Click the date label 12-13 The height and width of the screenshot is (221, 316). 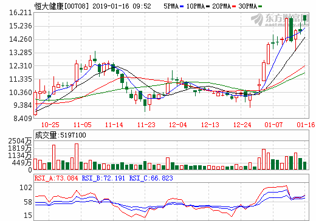210,125
